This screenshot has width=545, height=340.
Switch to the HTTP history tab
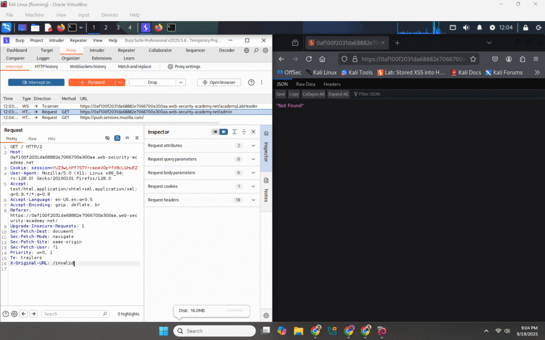pyautogui.click(x=46, y=66)
